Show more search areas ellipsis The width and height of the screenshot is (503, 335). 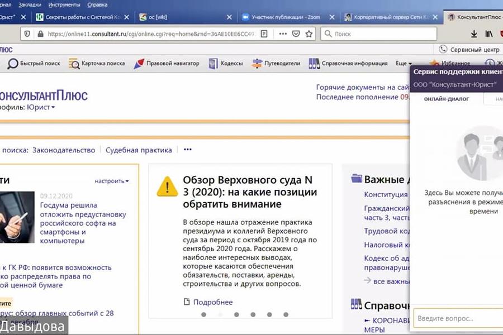pyautogui.click(x=188, y=150)
